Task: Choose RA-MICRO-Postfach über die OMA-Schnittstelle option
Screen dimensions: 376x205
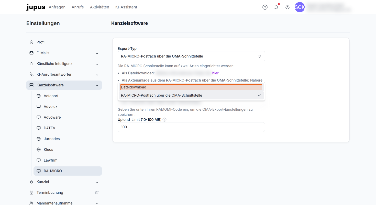Action: (191, 95)
